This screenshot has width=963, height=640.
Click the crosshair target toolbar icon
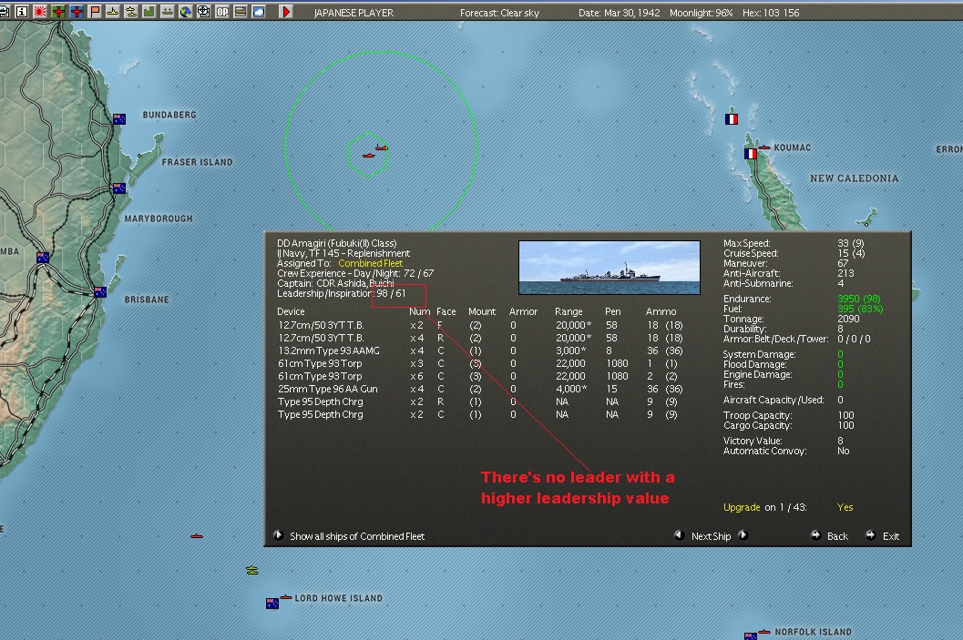204,11
